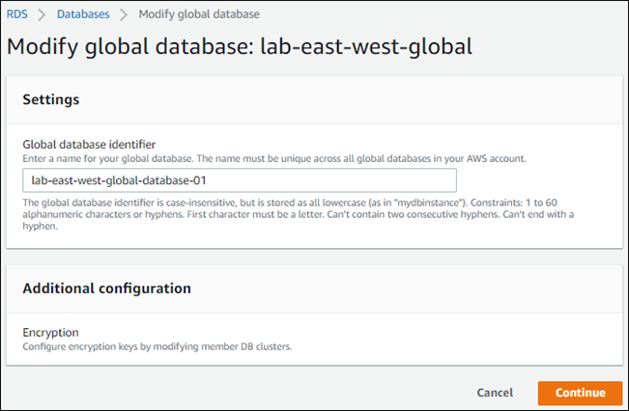Go to the Databases breadcrumb link
The width and height of the screenshot is (629, 411).
(x=83, y=14)
